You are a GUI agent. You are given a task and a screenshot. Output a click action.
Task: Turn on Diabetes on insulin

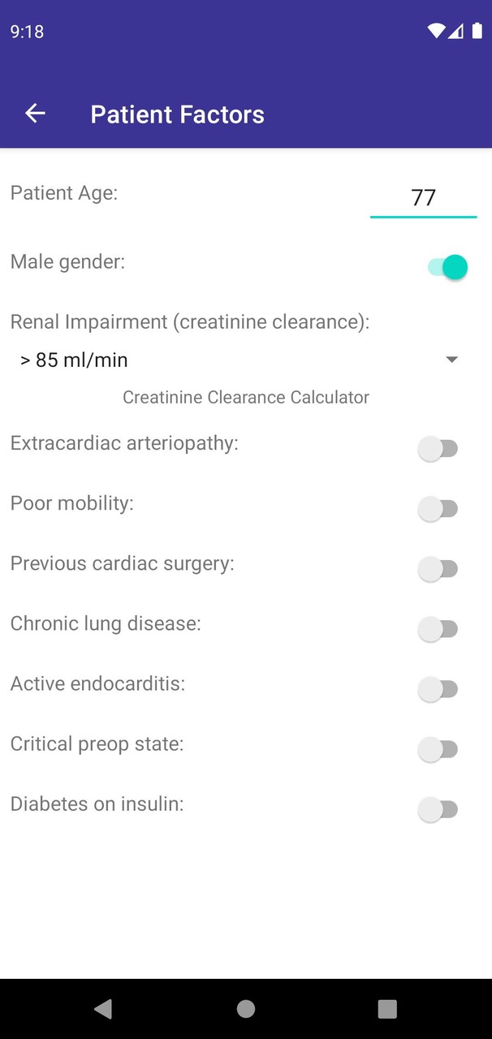point(438,808)
